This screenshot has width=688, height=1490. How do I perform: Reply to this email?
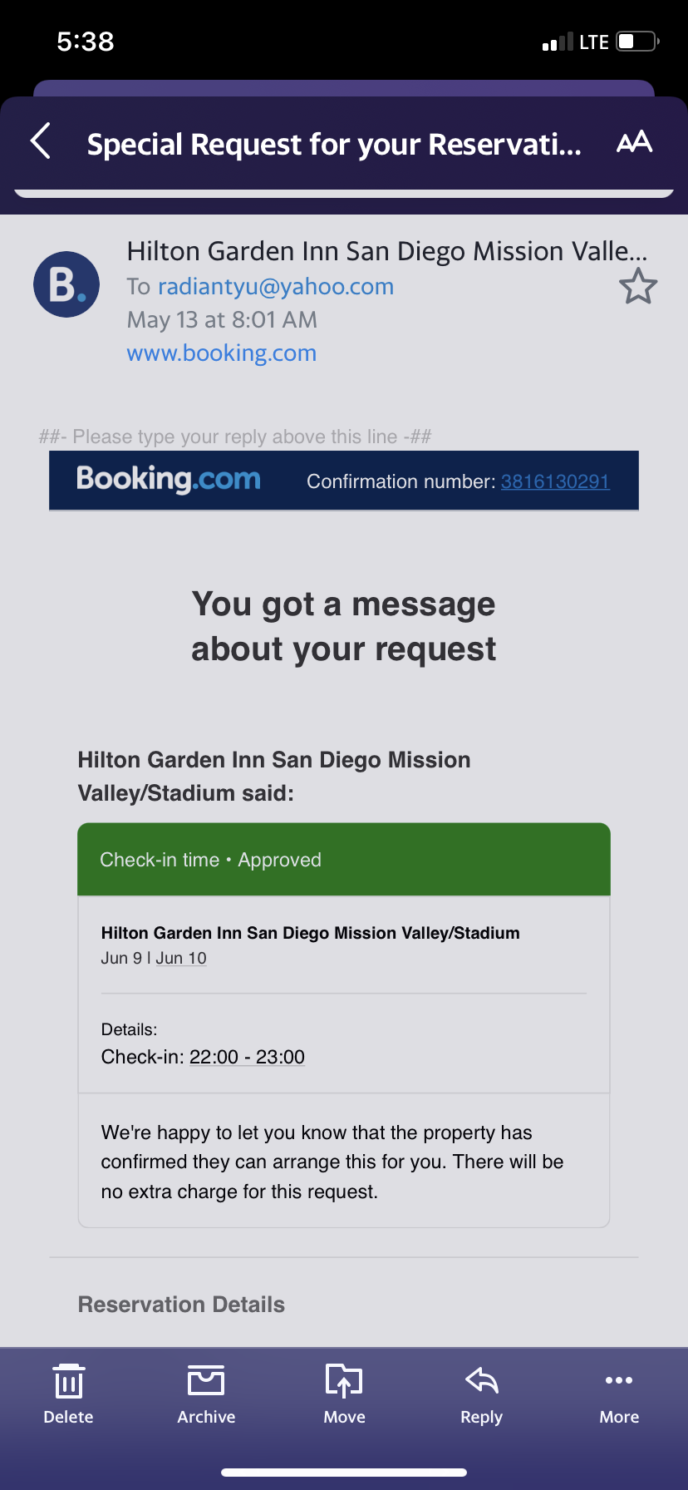[x=482, y=1394]
